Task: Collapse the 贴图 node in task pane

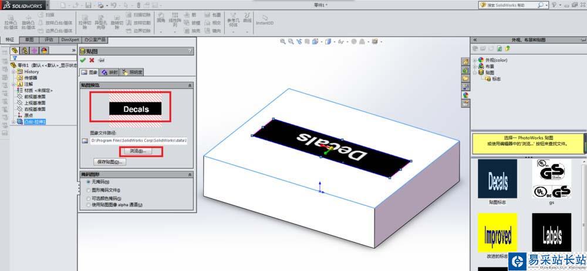Action: click(475, 73)
